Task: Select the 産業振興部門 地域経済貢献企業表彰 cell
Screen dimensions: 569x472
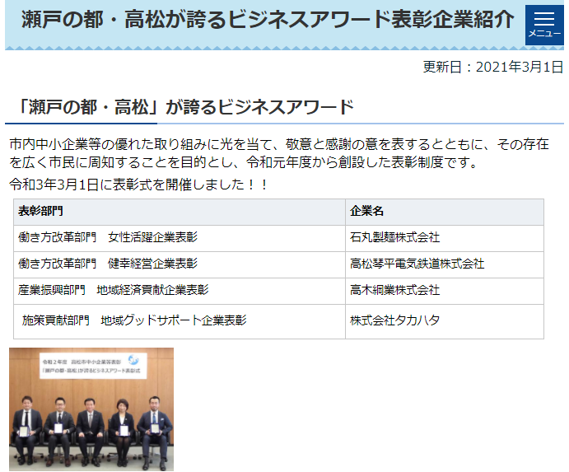Action: [180, 291]
